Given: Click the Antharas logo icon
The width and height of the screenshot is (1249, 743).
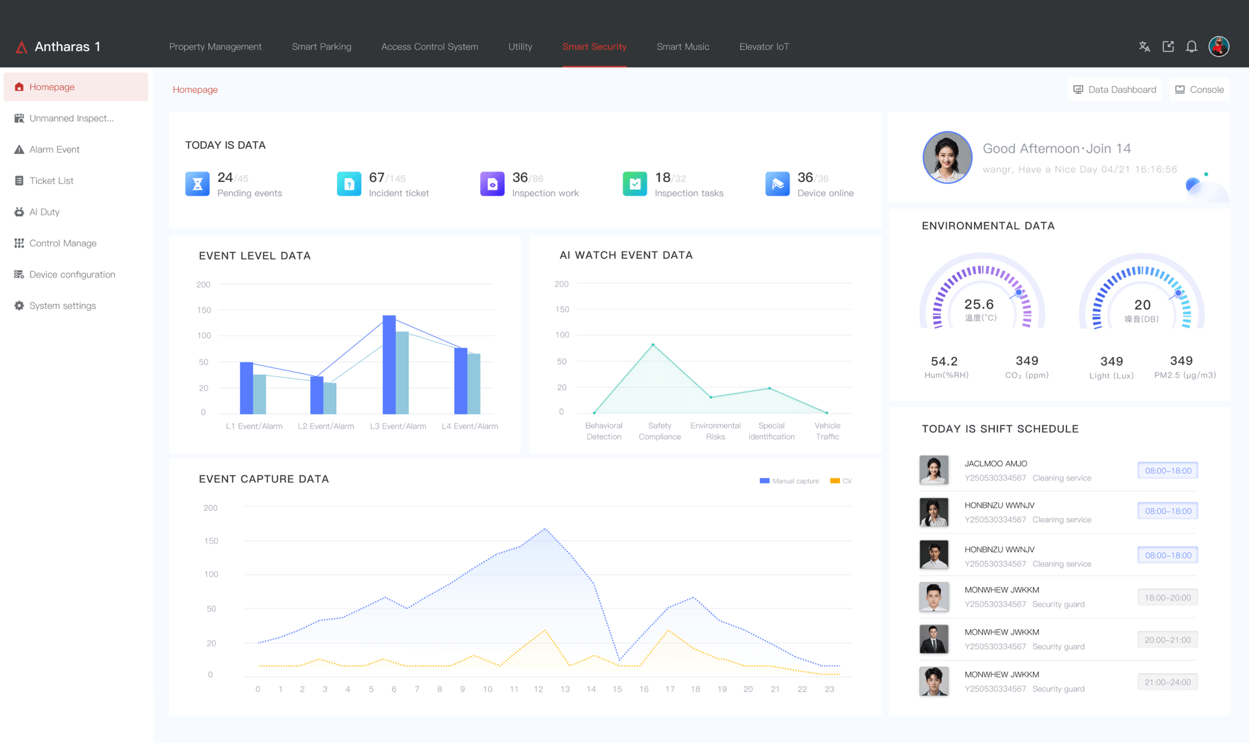Looking at the screenshot, I should [21, 47].
